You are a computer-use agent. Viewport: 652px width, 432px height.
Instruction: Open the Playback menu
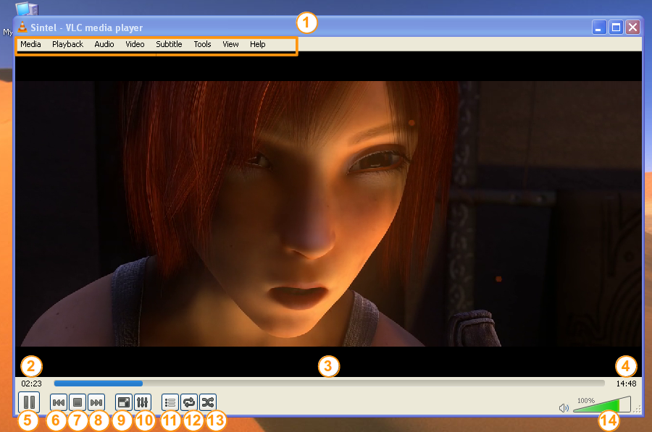pyautogui.click(x=68, y=44)
